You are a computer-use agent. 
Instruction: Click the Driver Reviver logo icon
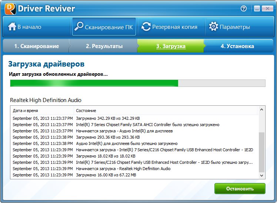(x=10, y=9)
